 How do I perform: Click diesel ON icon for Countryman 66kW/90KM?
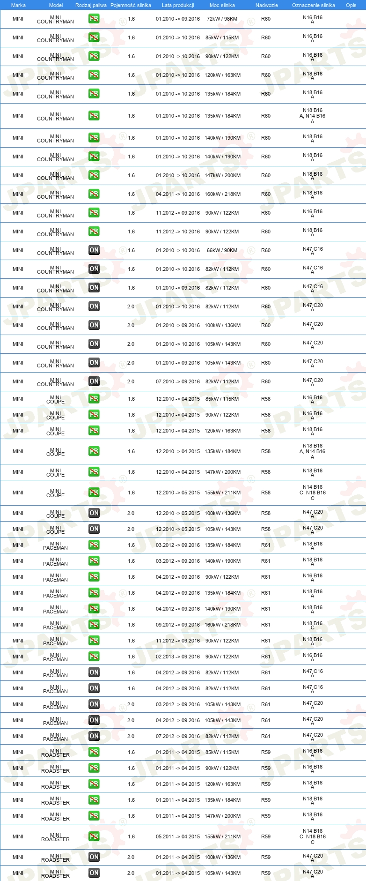click(94, 250)
